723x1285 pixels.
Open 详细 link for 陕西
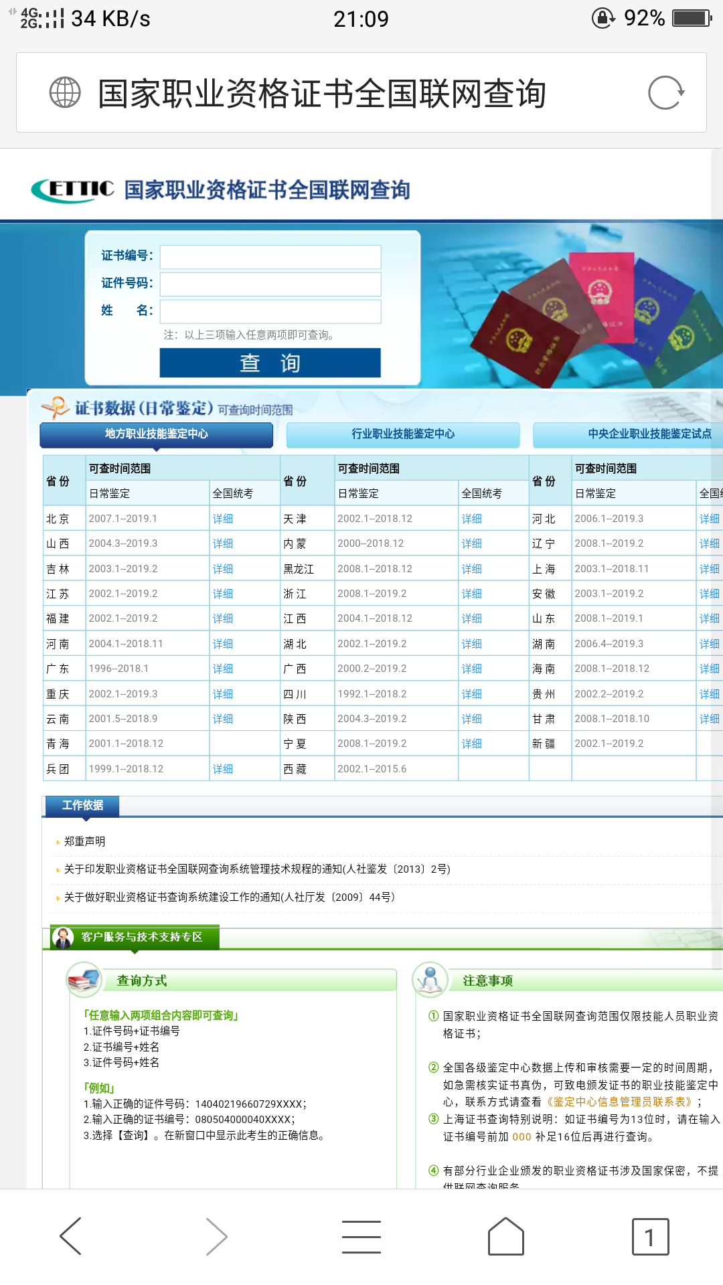coord(472,719)
